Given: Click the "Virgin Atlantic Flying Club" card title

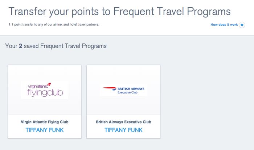Looking at the screenshot, I should [x=45, y=122].
